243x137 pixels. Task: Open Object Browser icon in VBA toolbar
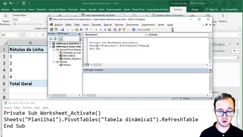(x=124, y=30)
